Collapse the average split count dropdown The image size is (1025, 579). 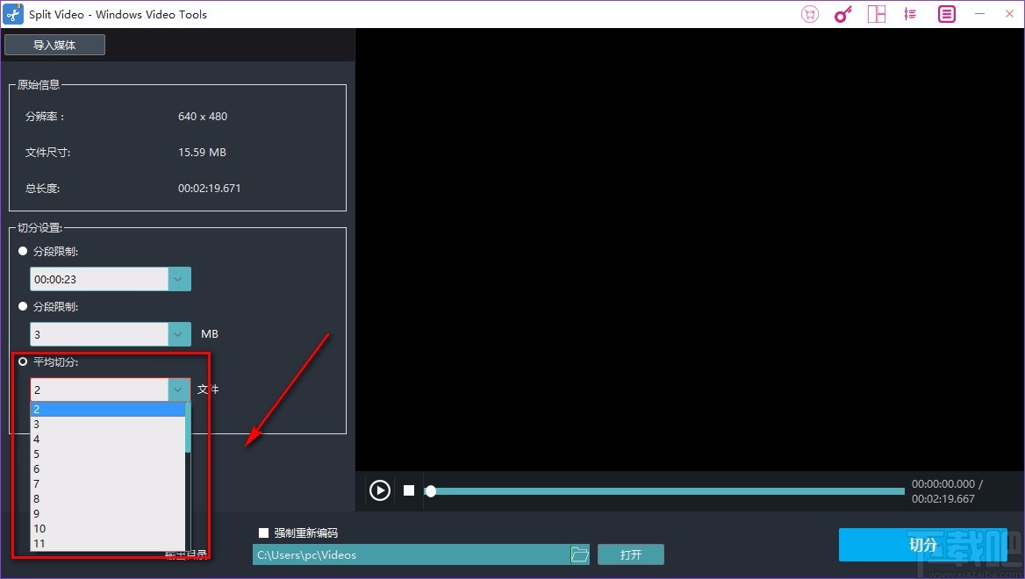(178, 390)
